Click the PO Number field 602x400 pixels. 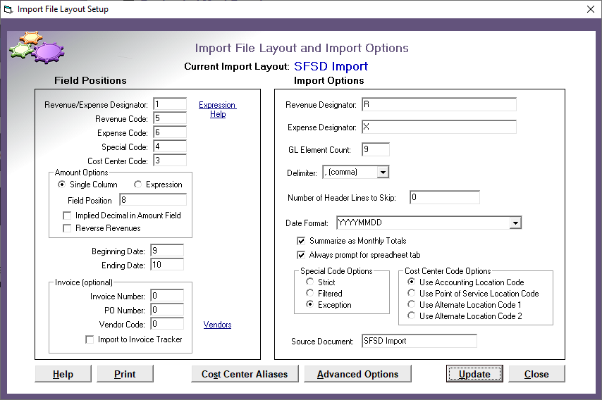[167, 310]
